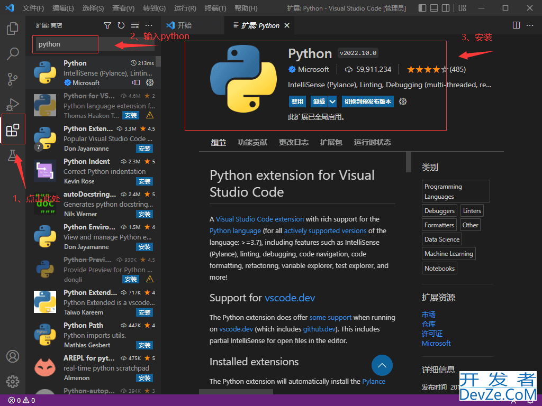
Task: Click 切换到预发布版本 button
Action: (x=367, y=101)
